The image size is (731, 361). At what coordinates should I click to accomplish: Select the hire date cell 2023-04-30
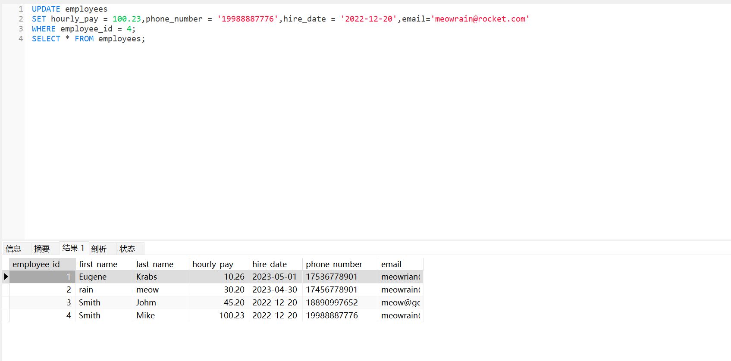(x=275, y=289)
